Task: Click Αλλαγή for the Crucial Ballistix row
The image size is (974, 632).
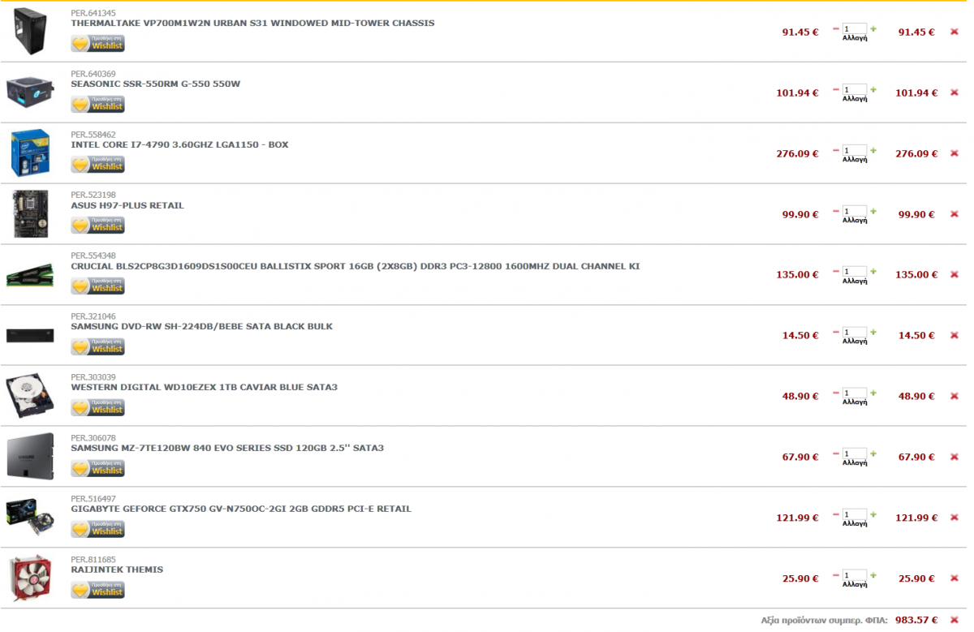Action: [855, 281]
